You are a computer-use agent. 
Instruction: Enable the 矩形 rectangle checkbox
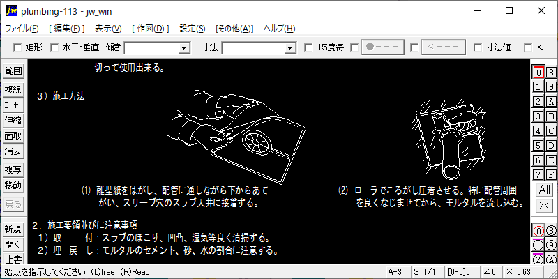[17, 47]
